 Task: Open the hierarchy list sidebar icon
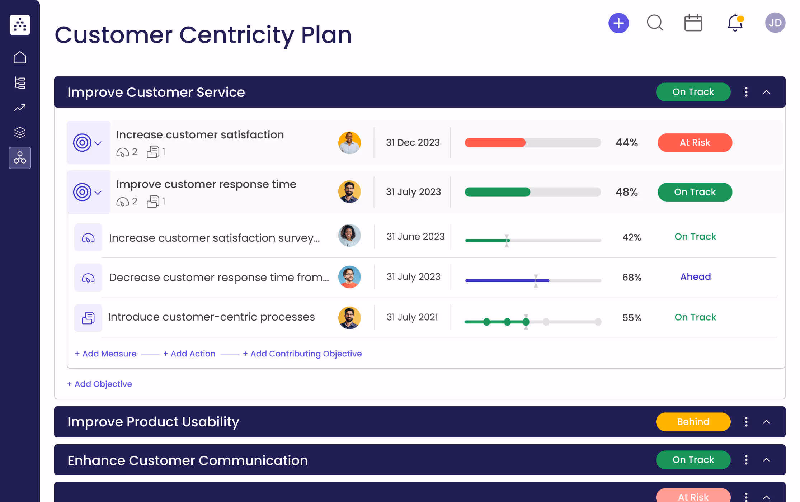click(20, 82)
